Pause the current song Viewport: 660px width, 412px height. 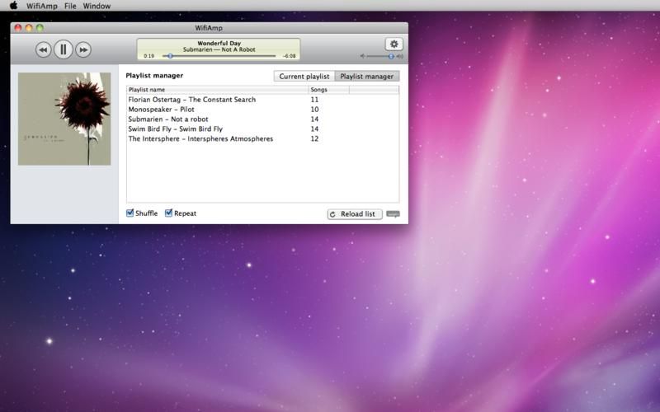tap(63, 49)
